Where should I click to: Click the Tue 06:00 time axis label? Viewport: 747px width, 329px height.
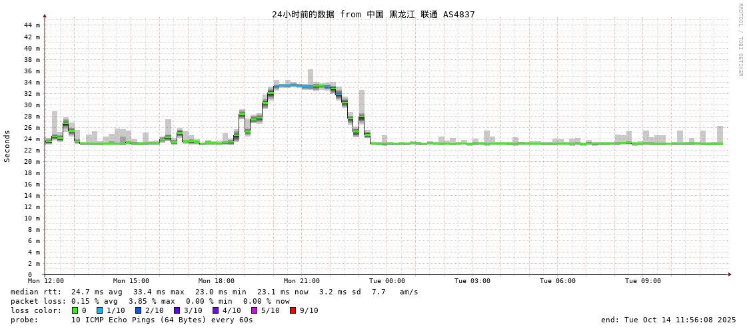point(557,281)
